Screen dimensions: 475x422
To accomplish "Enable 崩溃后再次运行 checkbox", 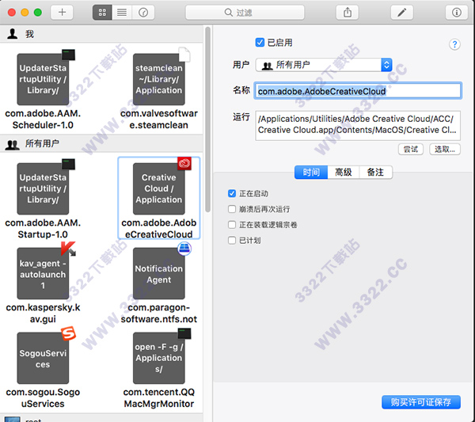I will (232, 209).
